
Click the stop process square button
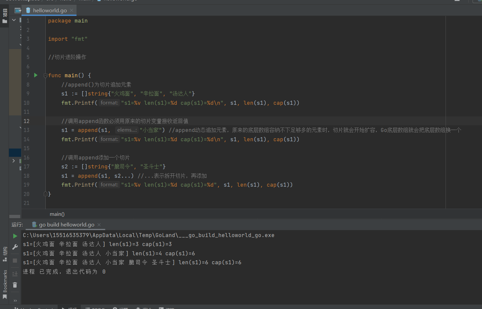pyautogui.click(x=15, y=261)
